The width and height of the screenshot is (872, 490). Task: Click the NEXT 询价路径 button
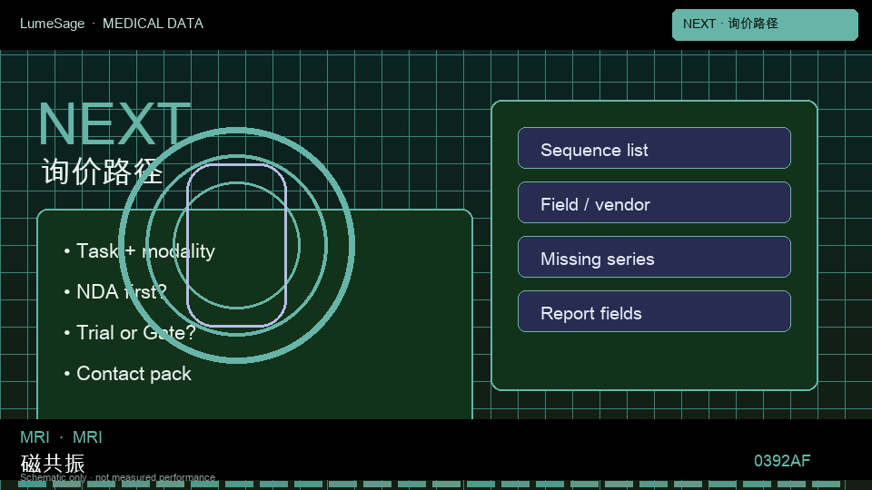(x=765, y=24)
